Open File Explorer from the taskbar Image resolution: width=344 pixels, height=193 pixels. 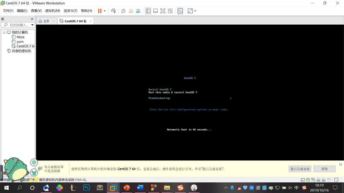pos(167,188)
